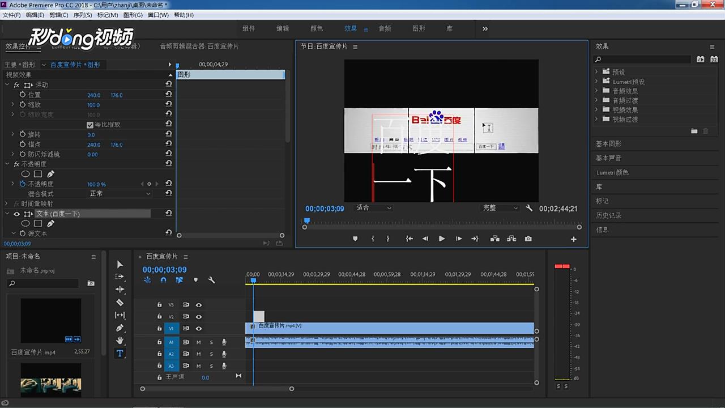725x408 pixels.
Task: Export frame with the camera icon
Action: click(528, 239)
